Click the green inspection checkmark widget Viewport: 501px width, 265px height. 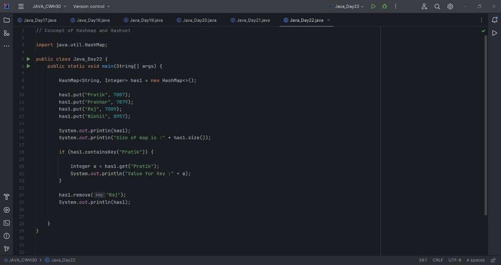483,31
